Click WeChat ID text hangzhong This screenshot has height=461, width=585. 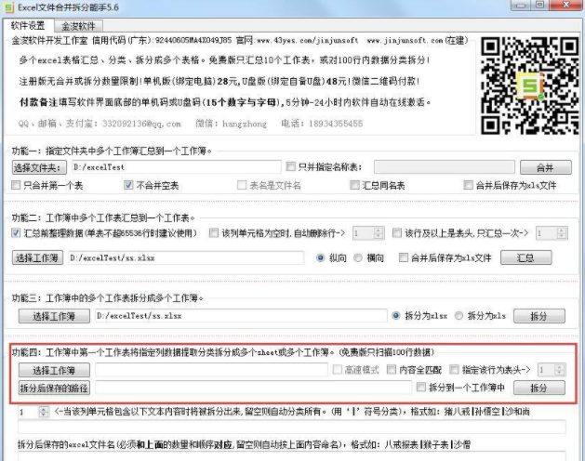[x=245, y=124]
